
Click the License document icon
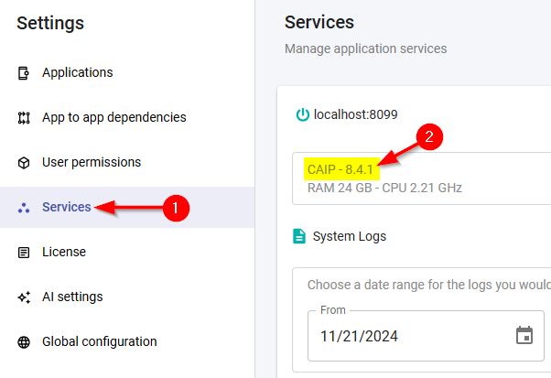[x=24, y=253]
